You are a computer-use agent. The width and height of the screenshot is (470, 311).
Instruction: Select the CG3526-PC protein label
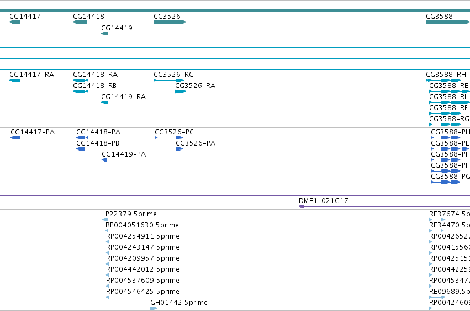174,132
